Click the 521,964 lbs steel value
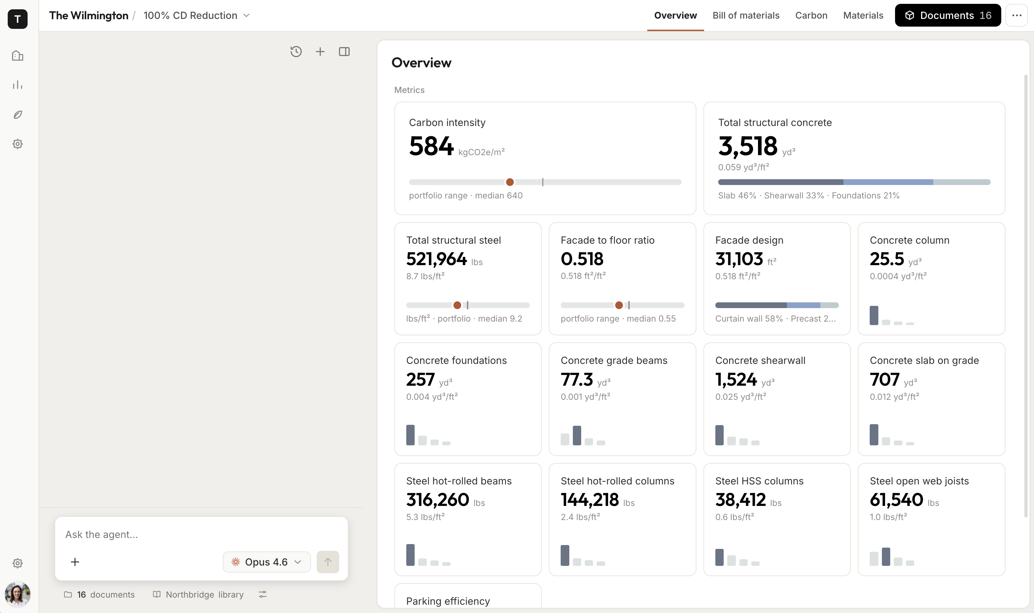 436,259
